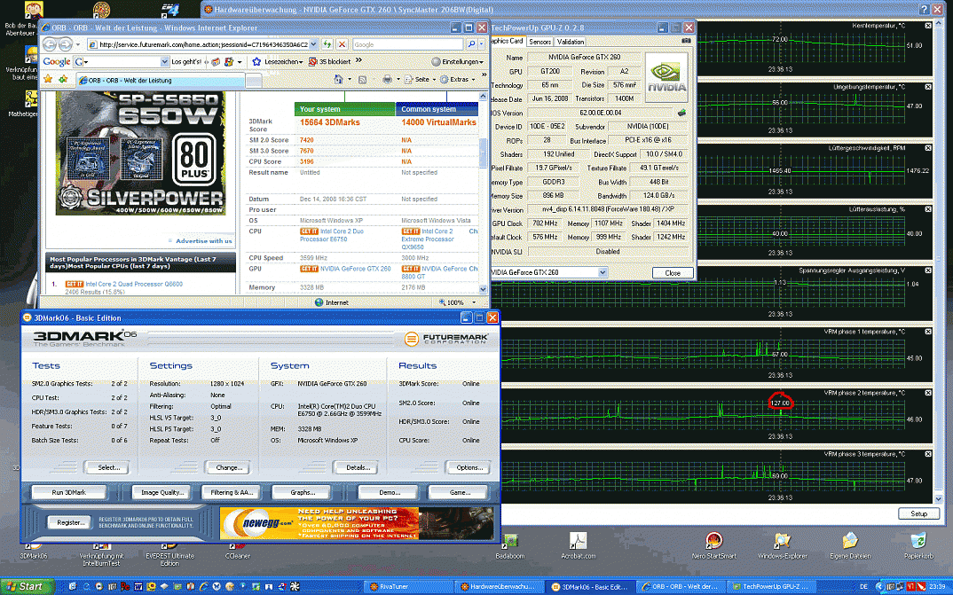
Task: Open Filtering & AA... settings
Action: [232, 492]
